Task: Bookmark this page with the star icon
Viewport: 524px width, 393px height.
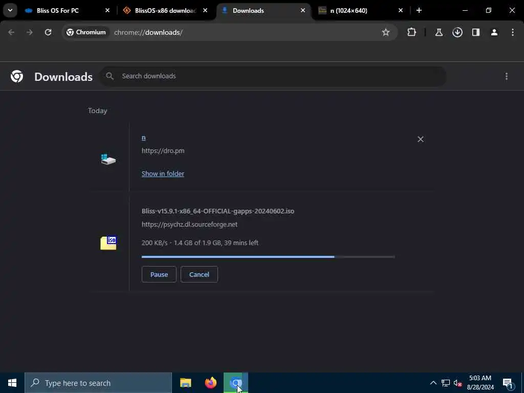Action: [386, 32]
